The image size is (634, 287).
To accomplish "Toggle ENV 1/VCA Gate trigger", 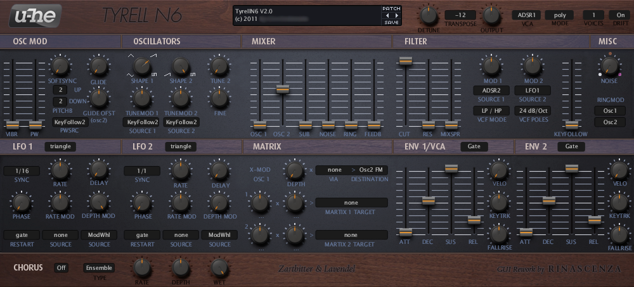I will click(x=474, y=146).
